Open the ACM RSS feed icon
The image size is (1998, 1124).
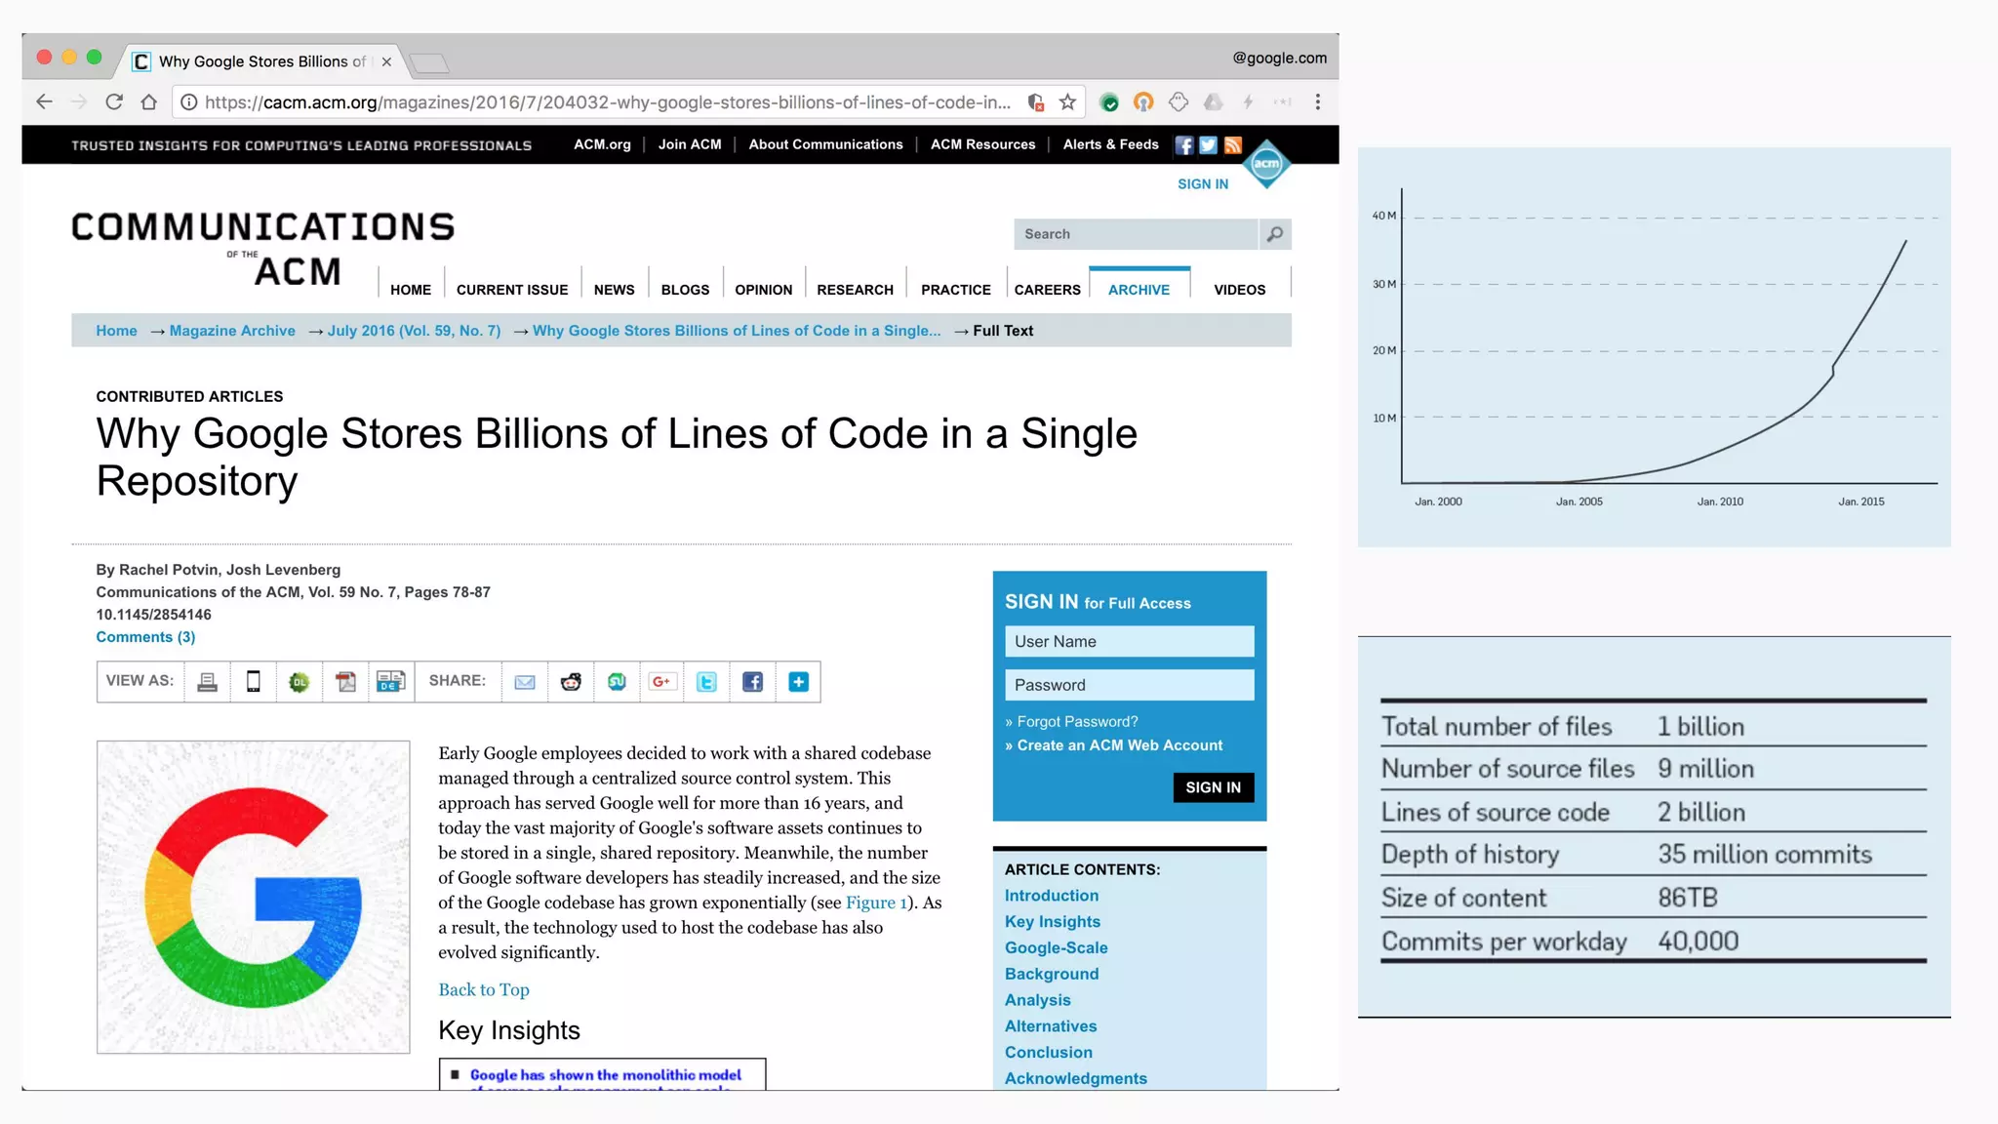coord(1233,145)
